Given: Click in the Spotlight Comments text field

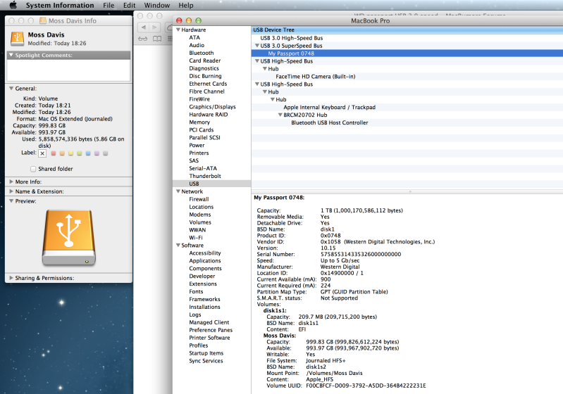Looking at the screenshot, I should point(68,70).
